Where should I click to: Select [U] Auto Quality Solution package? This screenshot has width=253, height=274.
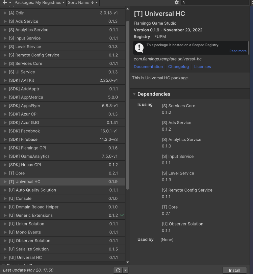pyautogui.click(x=63, y=190)
